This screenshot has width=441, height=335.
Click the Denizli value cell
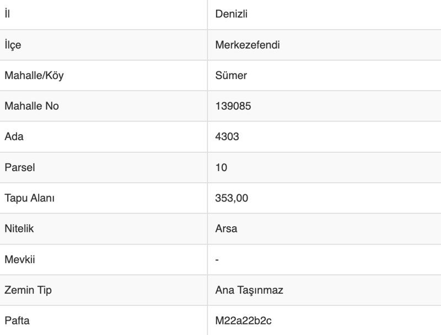click(x=232, y=14)
